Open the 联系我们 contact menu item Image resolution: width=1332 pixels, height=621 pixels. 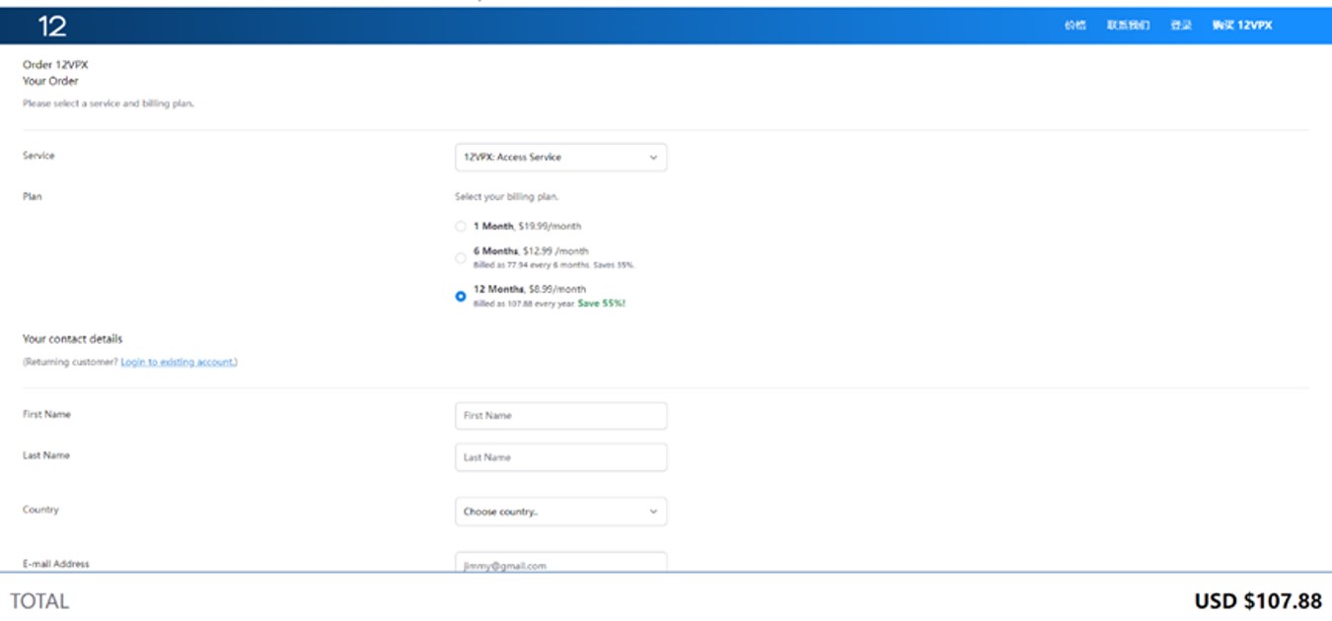[1128, 26]
